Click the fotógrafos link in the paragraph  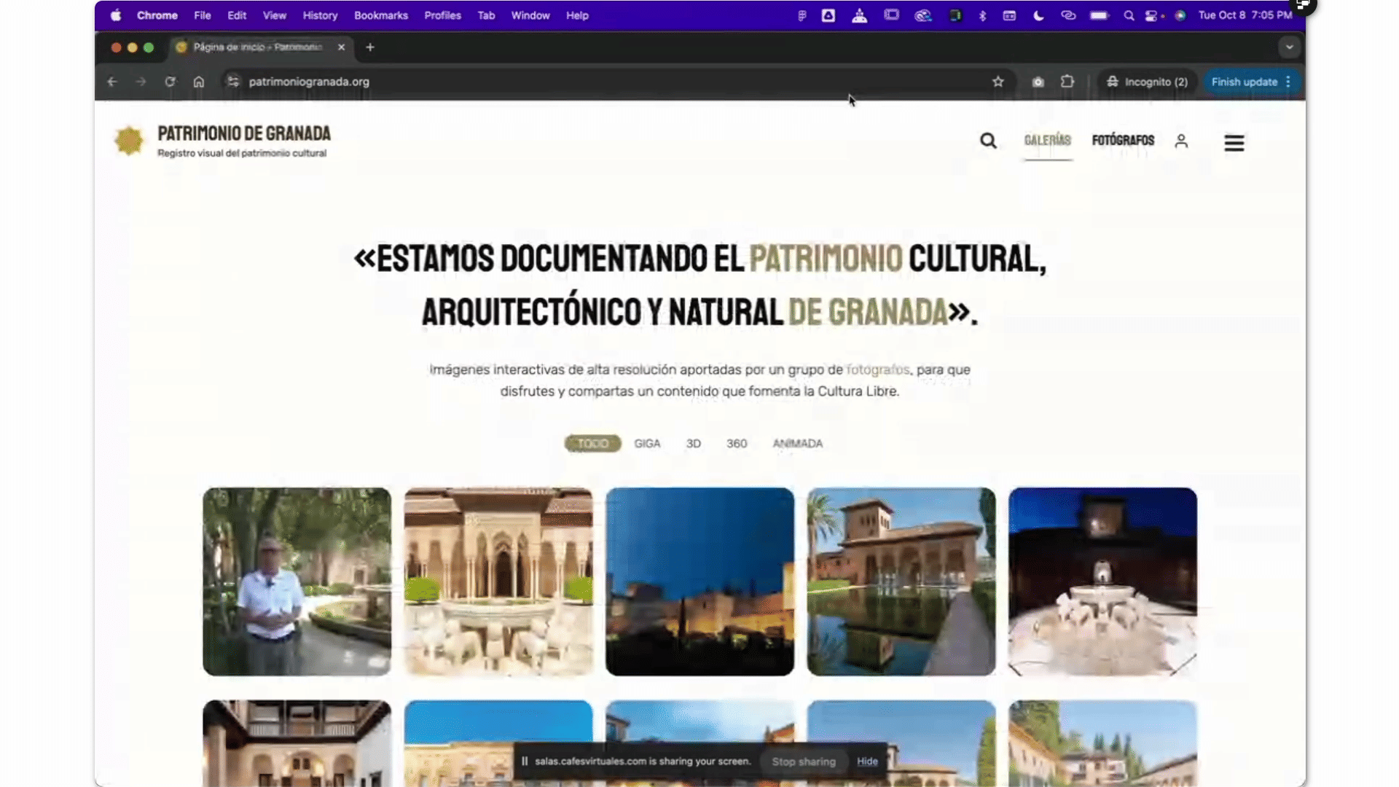point(877,369)
